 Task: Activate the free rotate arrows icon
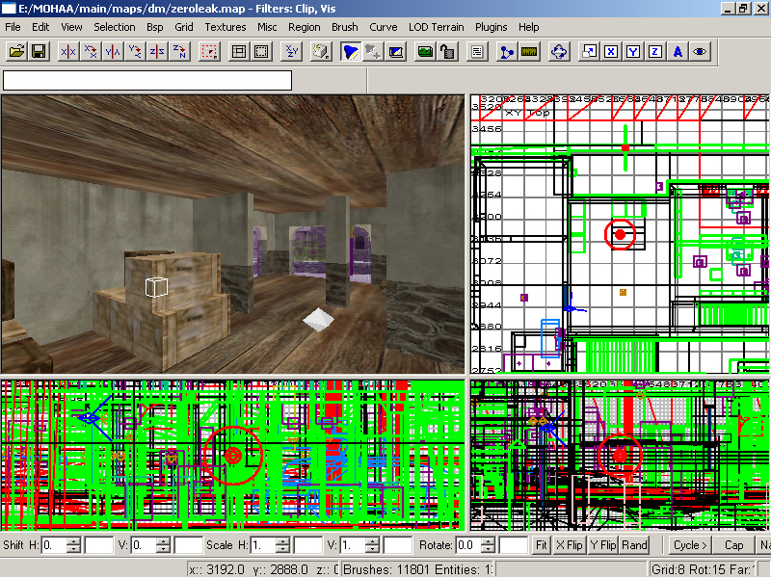pos(559,51)
